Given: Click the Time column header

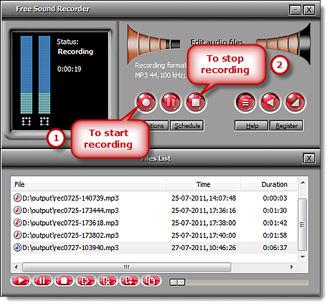Looking at the screenshot, I should point(203,184).
